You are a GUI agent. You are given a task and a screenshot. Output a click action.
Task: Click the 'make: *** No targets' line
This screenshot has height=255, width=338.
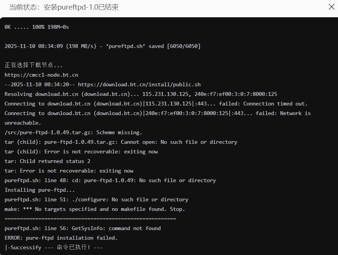[95, 209]
